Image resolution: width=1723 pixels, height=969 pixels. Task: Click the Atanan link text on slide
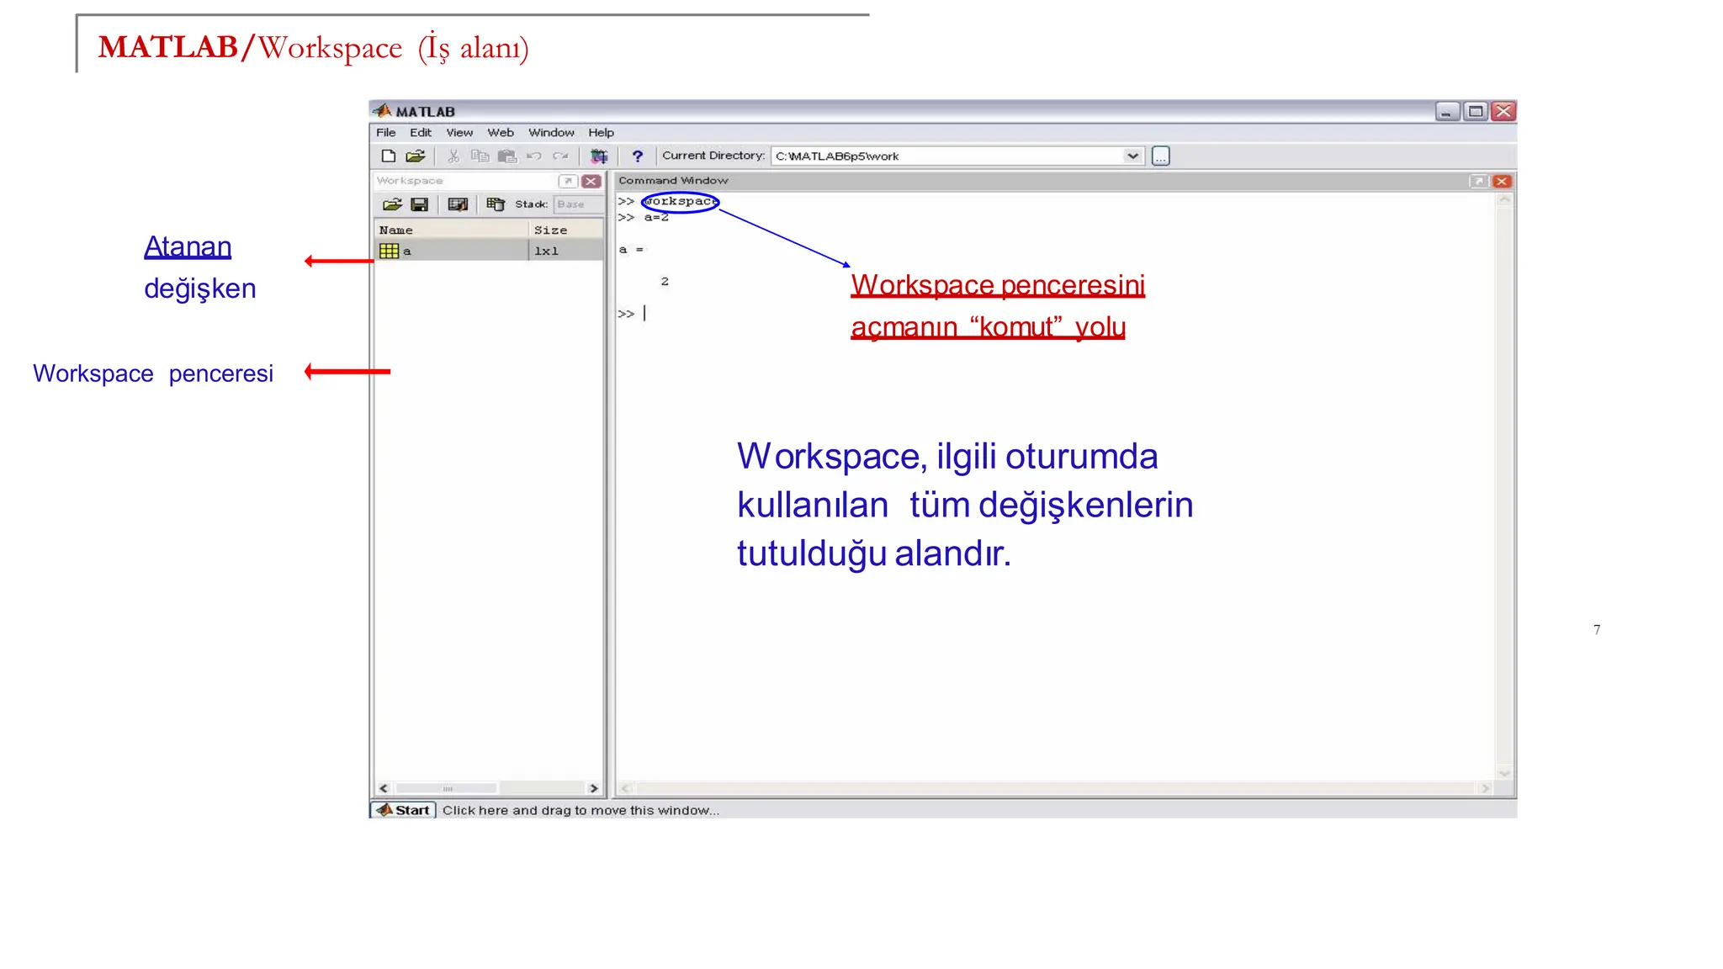(188, 246)
